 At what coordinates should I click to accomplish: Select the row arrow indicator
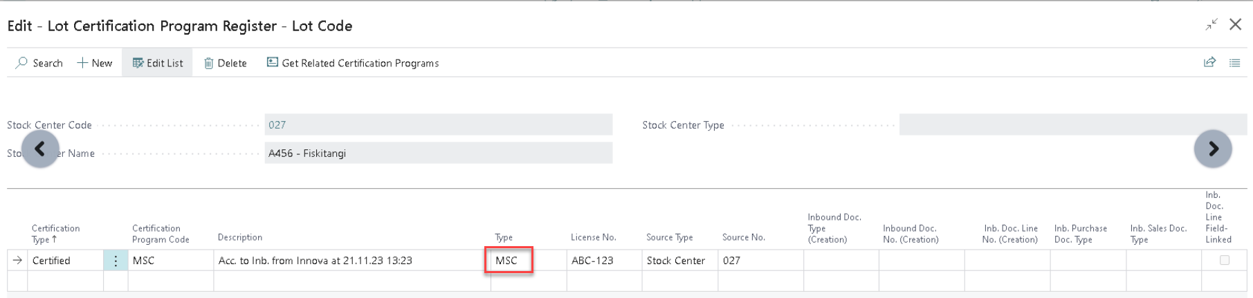click(x=17, y=261)
